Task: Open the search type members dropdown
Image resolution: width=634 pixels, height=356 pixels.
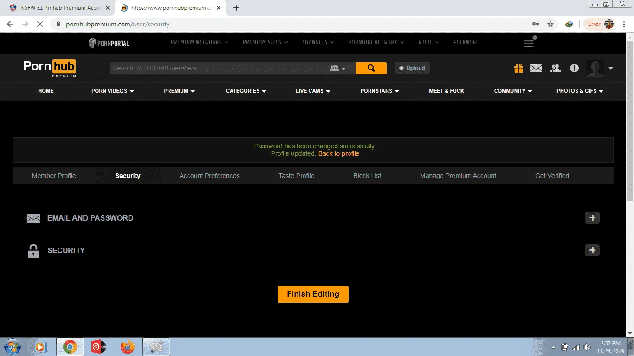Action: pyautogui.click(x=338, y=68)
